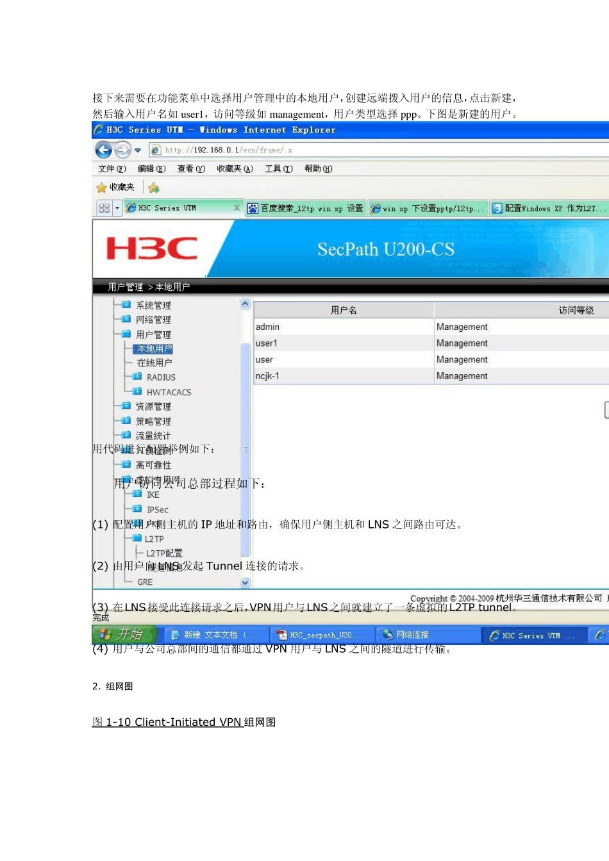Click Management level for ncjk-1
The height and width of the screenshot is (861, 609).
tap(462, 376)
